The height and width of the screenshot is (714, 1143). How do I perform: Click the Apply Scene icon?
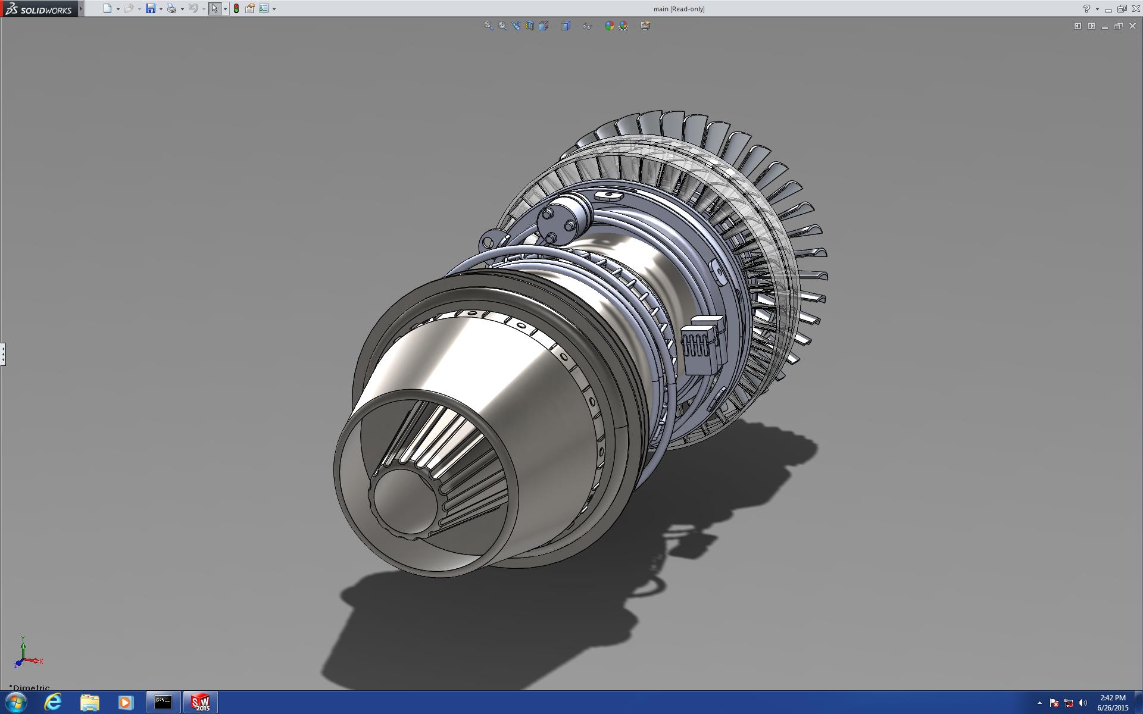[623, 26]
